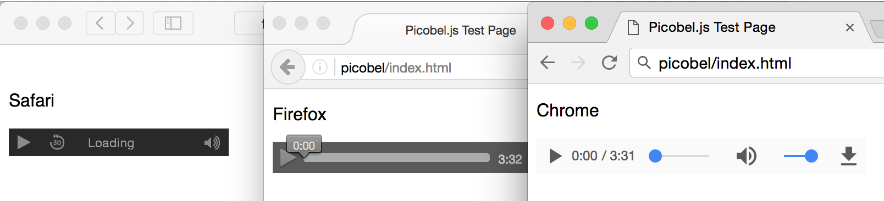Click Safari's forward navigation arrow
This screenshot has width=884, height=201.
(130, 23)
